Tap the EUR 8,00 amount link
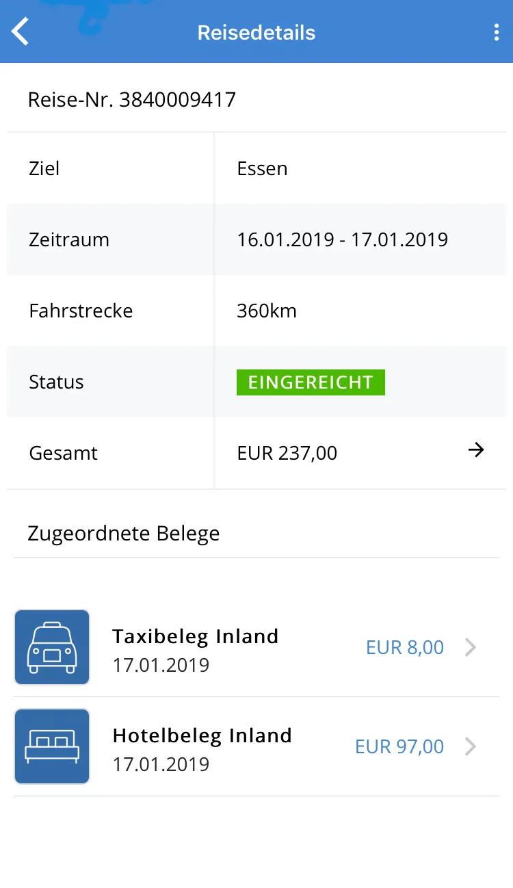Viewport: 513px width, 888px height. pyautogui.click(x=404, y=647)
